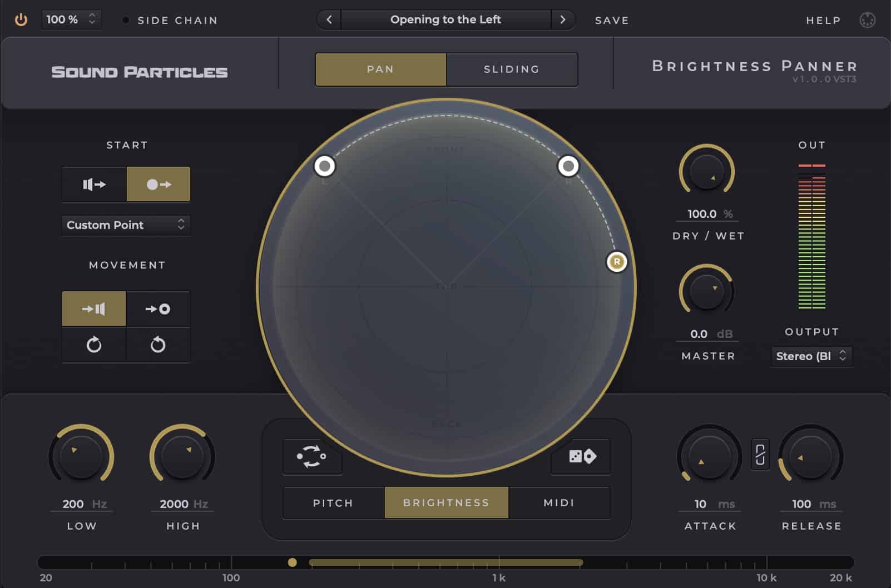
Task: Open the MIDI connector icon at top right
Action: tap(867, 20)
